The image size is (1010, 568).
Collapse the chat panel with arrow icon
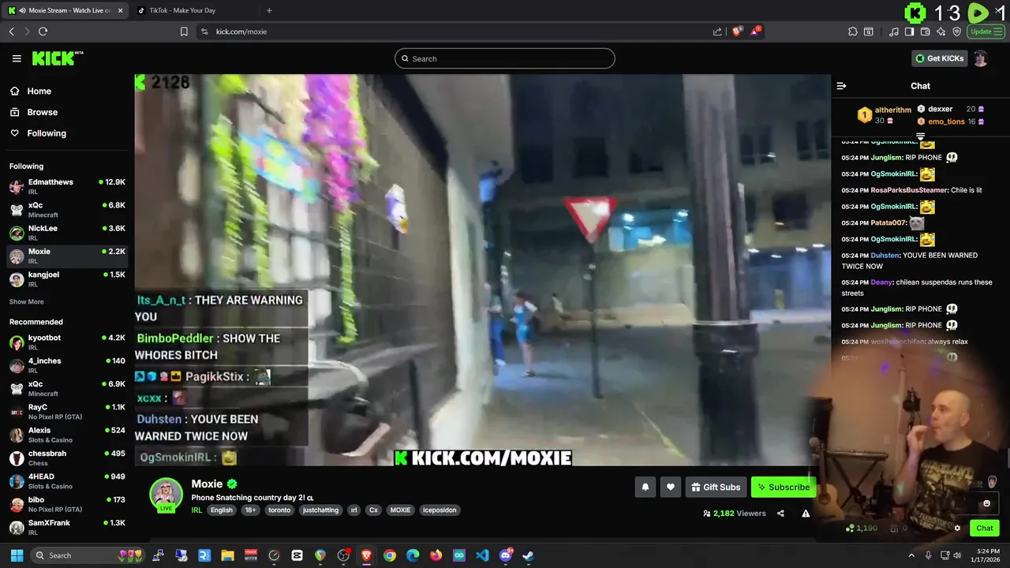tap(841, 86)
